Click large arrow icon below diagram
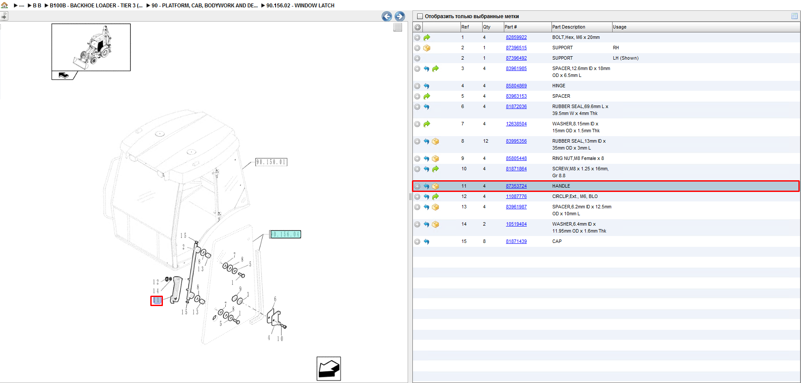The height and width of the screenshot is (383, 801). 329,369
